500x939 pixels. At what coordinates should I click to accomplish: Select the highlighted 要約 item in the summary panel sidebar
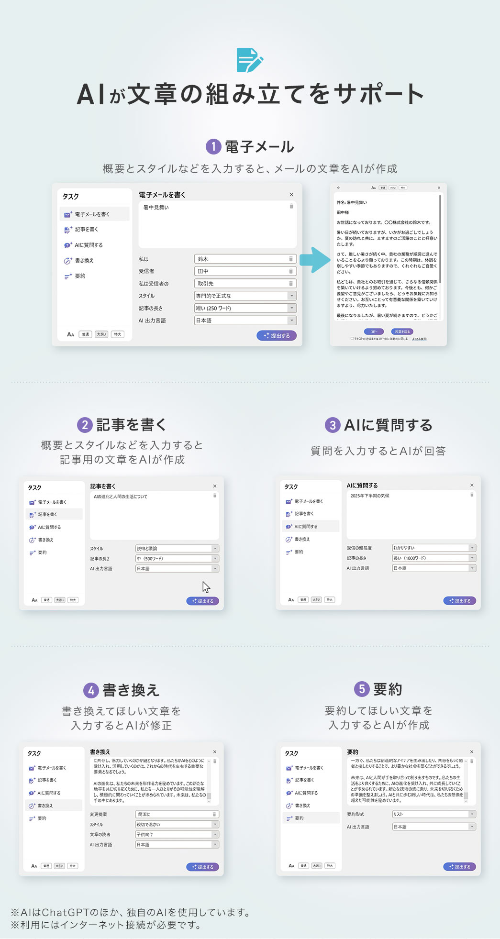[311, 818]
